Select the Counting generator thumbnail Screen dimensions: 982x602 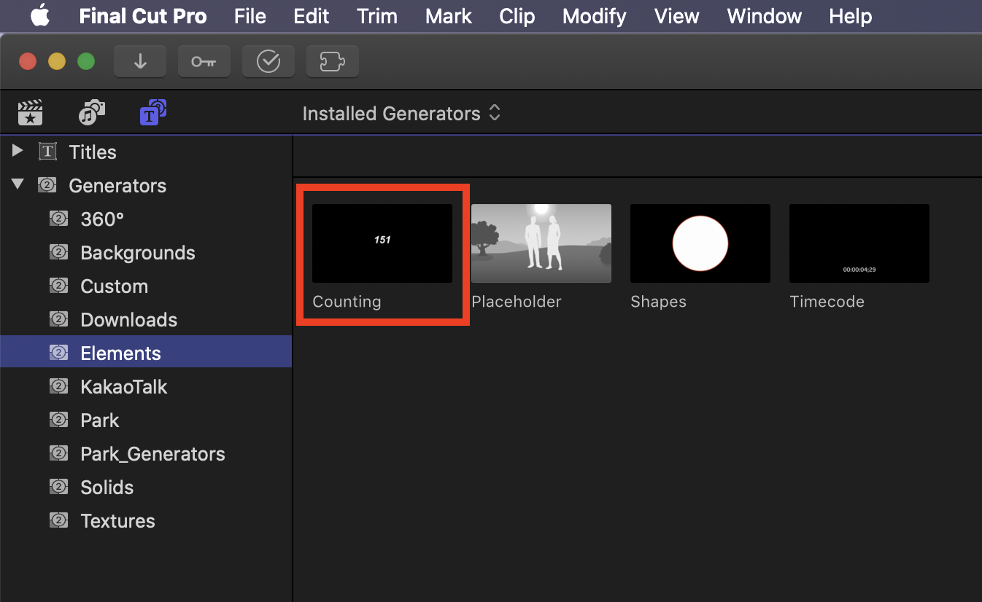click(x=382, y=243)
